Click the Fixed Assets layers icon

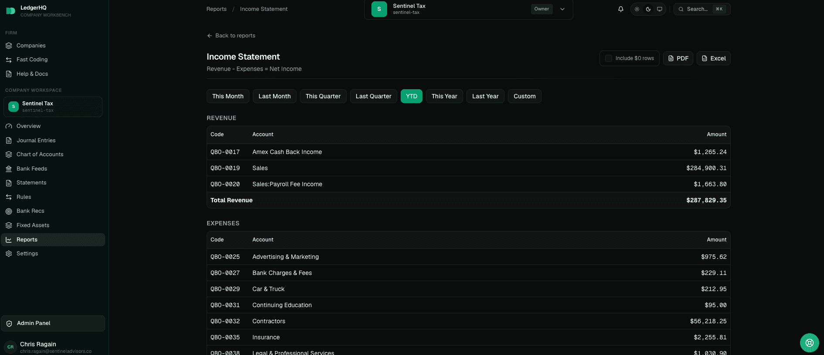9,225
